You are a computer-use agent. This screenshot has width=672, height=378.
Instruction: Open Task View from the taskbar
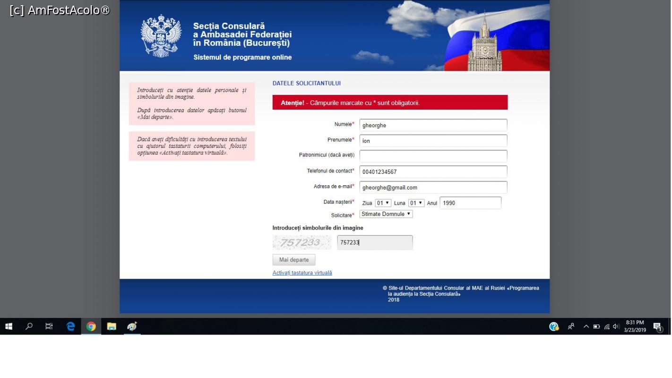pyautogui.click(x=49, y=326)
